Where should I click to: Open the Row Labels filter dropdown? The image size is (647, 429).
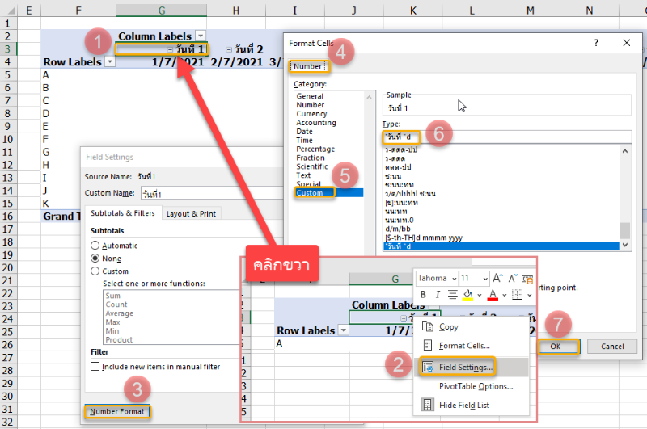click(110, 62)
